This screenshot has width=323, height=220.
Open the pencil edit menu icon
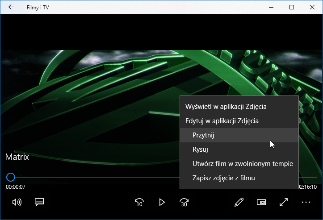point(239,202)
